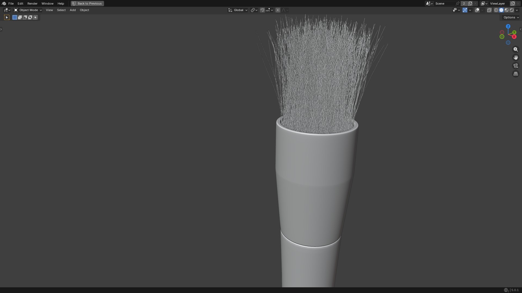
Task: Add new view layer icon
Action: point(513,4)
